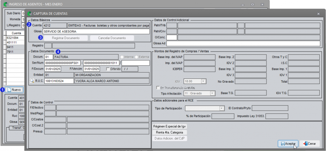326x151 pixels.
Task: Click the Docum. code field 01
Action: point(49,57)
